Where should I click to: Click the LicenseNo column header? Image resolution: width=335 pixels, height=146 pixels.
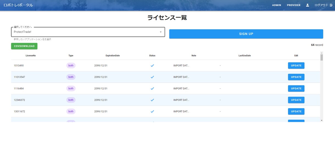coord(30,56)
